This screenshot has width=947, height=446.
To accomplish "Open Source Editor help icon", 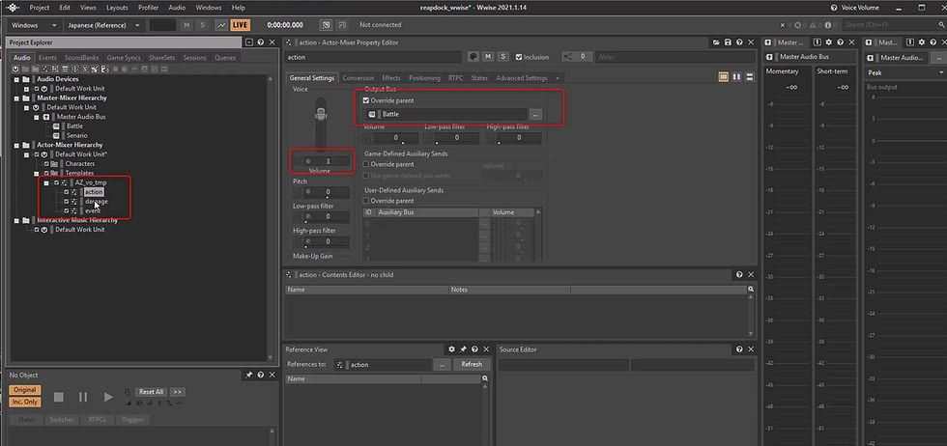I will (x=739, y=349).
